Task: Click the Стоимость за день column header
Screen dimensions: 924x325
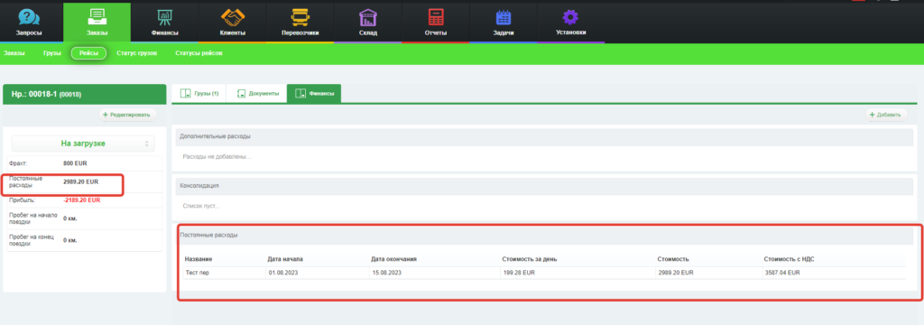Action: coord(530,259)
